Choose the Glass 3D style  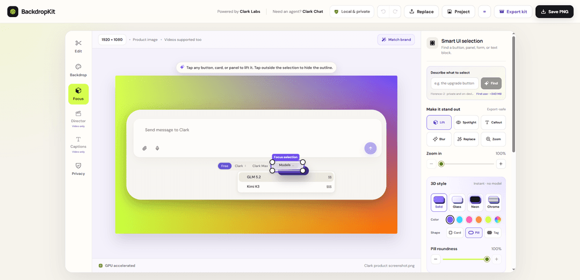(457, 202)
